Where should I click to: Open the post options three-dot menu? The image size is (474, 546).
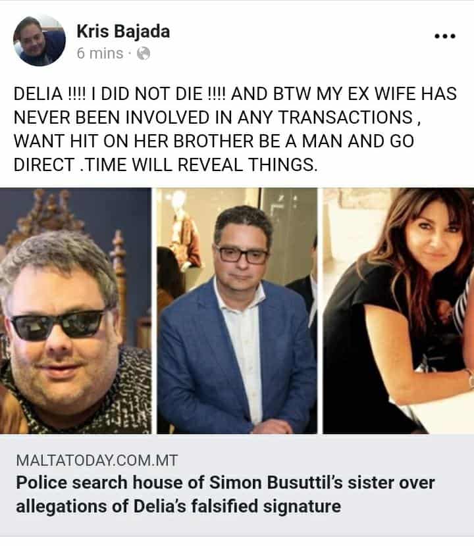tap(445, 36)
